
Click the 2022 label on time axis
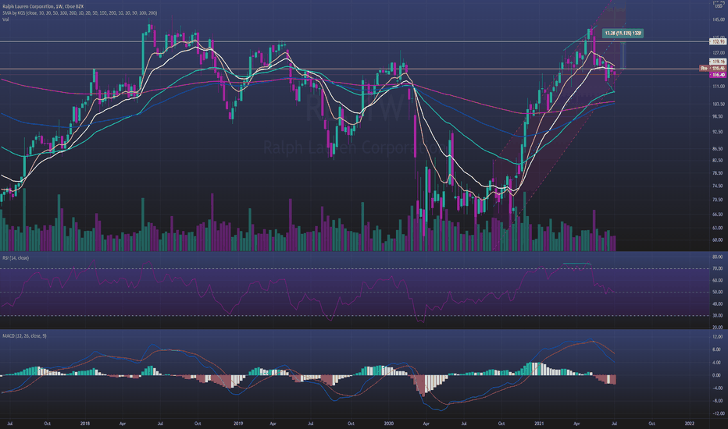[x=690, y=424]
